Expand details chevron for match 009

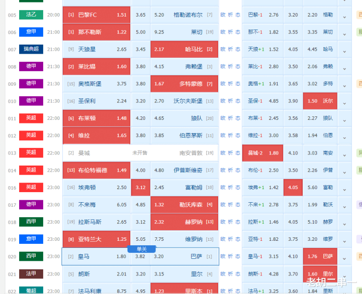pos(344,86)
